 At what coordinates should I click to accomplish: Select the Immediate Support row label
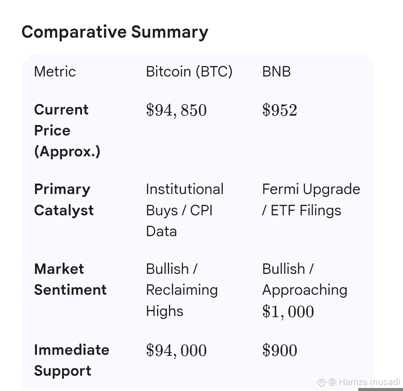click(x=72, y=360)
